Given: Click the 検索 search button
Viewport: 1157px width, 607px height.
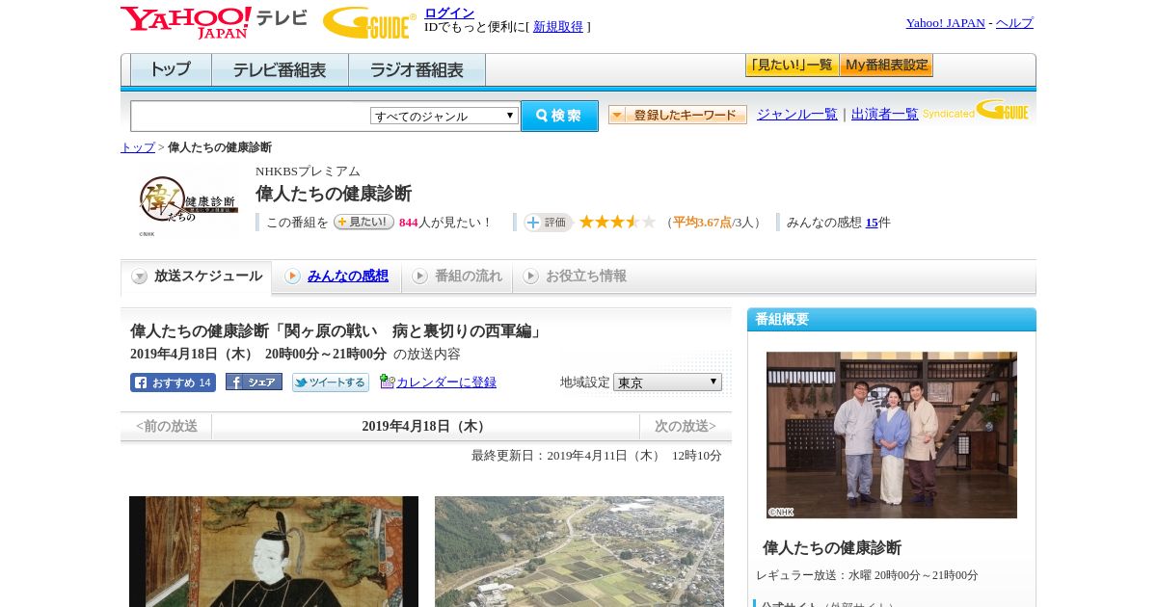Looking at the screenshot, I should click(x=559, y=116).
